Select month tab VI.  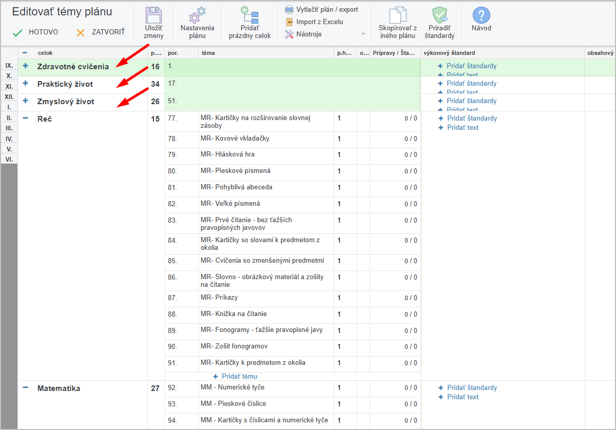[x=9, y=159]
